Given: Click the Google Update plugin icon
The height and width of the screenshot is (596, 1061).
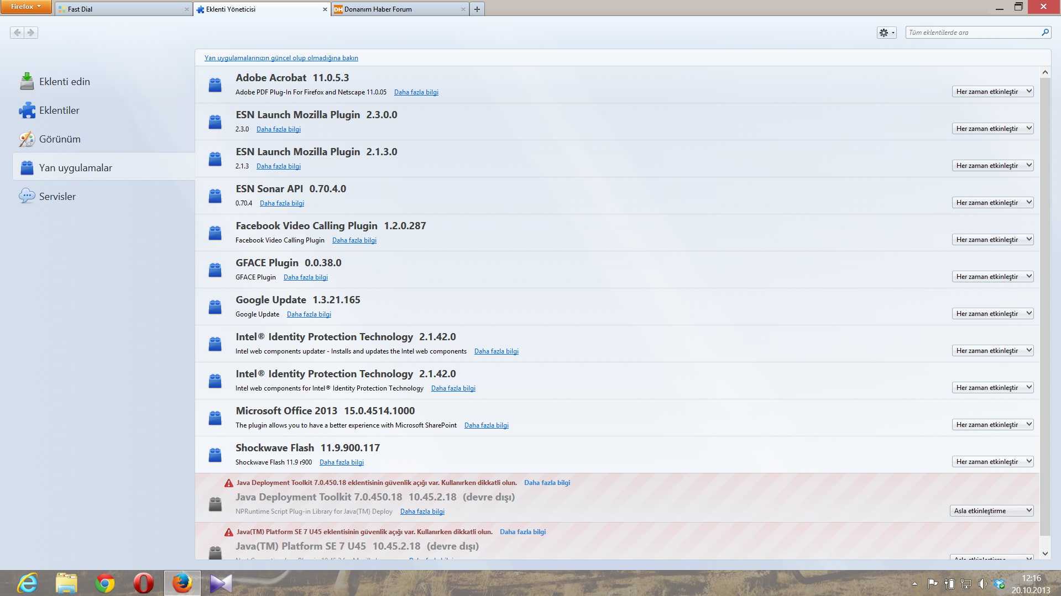Looking at the screenshot, I should click(x=215, y=307).
